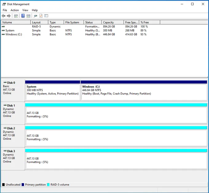The image size is (209, 193).
Task: Select the System volume icon in list
Action: [x=3, y=30]
